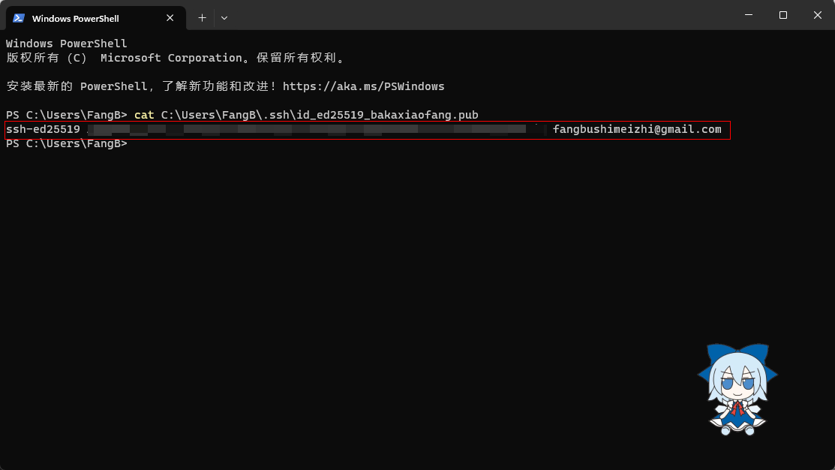Click the blue-haired chibi character image
The height and width of the screenshot is (470, 835).
tap(737, 389)
